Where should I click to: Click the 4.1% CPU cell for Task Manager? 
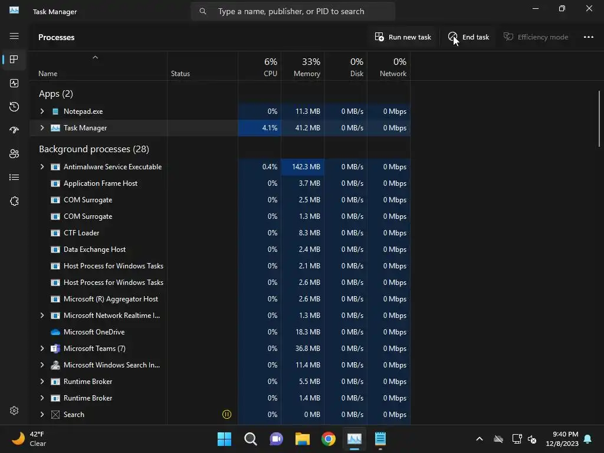pos(260,128)
